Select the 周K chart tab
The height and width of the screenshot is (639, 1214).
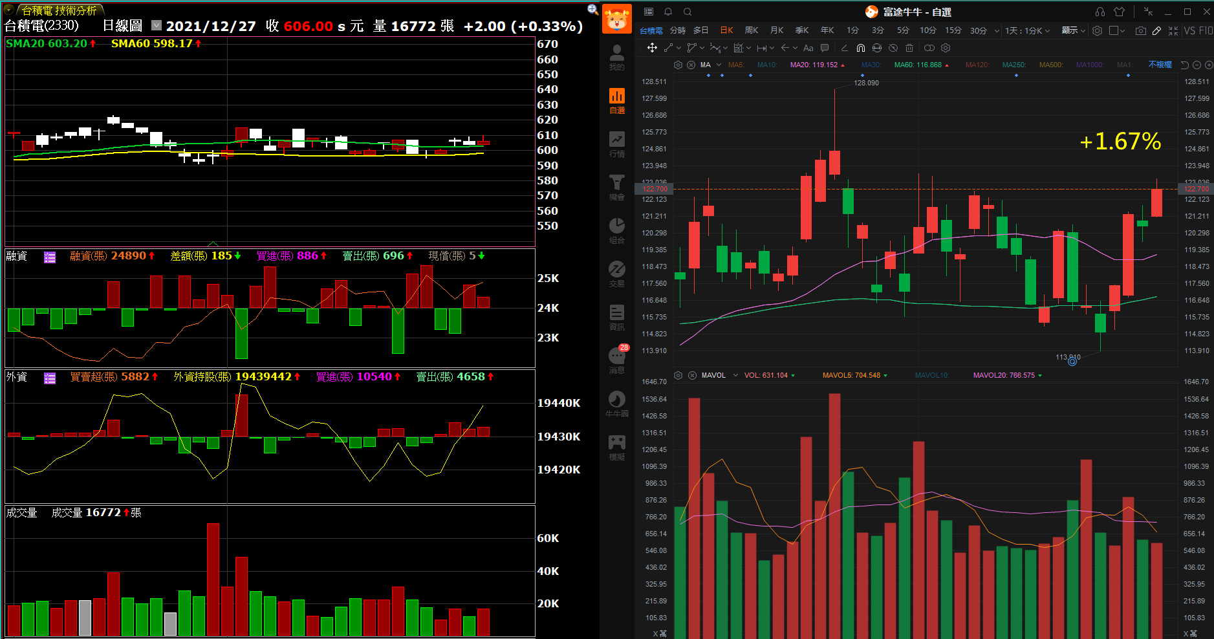(752, 30)
